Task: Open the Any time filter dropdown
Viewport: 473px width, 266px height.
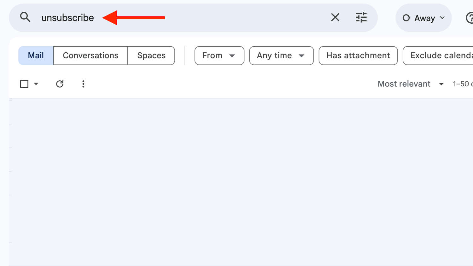Action: pyautogui.click(x=281, y=55)
